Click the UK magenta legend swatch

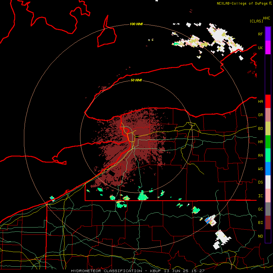pyautogui.click(x=268, y=48)
